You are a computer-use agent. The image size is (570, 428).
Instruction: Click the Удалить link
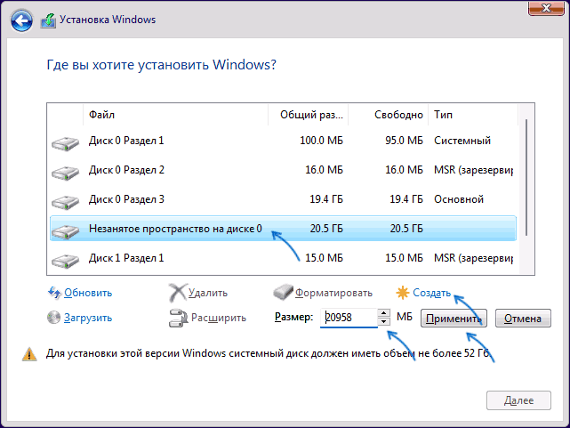(x=208, y=293)
